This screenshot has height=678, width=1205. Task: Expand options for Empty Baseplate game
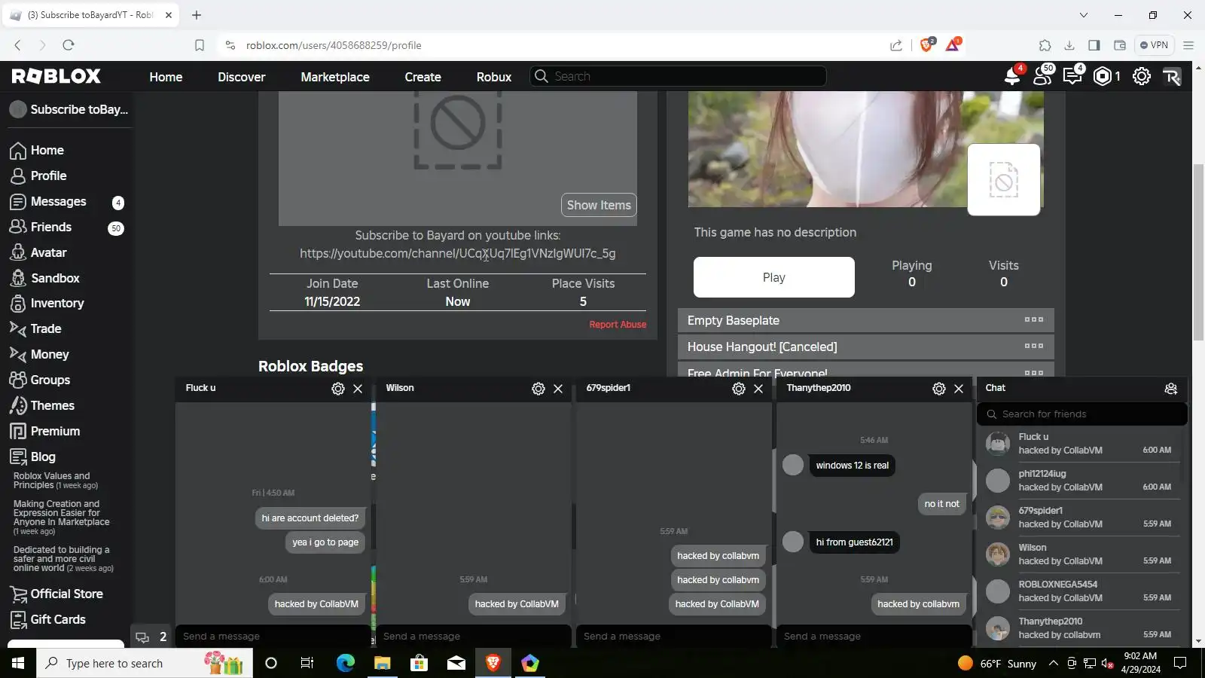pos(1034,320)
